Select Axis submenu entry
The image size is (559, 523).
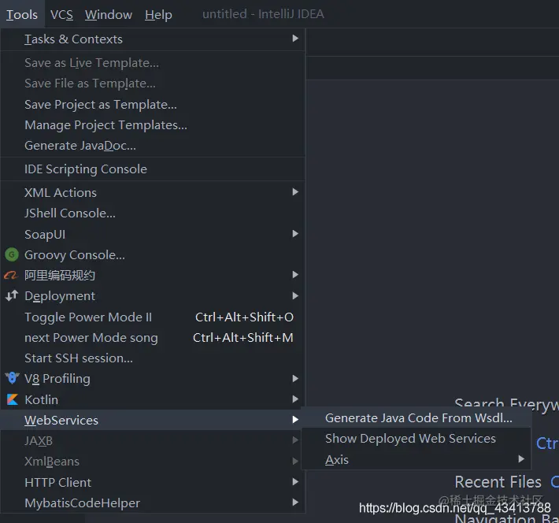[416, 459]
